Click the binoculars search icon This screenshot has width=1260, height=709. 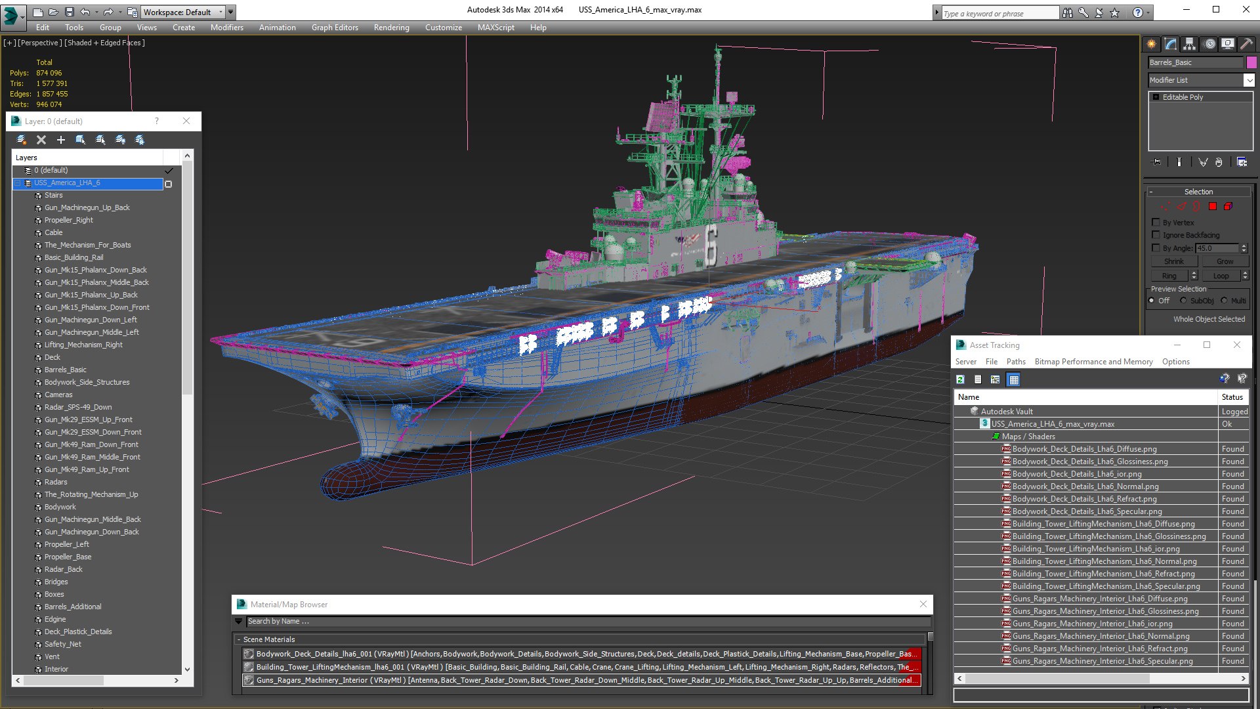click(x=1068, y=12)
